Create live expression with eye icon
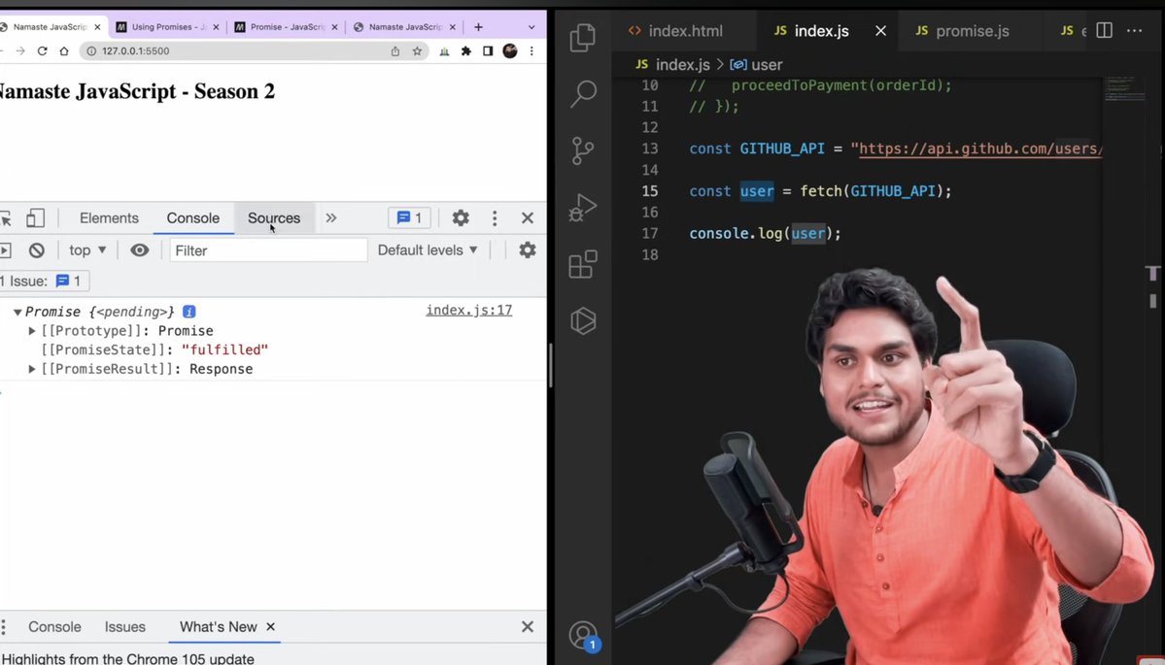 tap(139, 250)
